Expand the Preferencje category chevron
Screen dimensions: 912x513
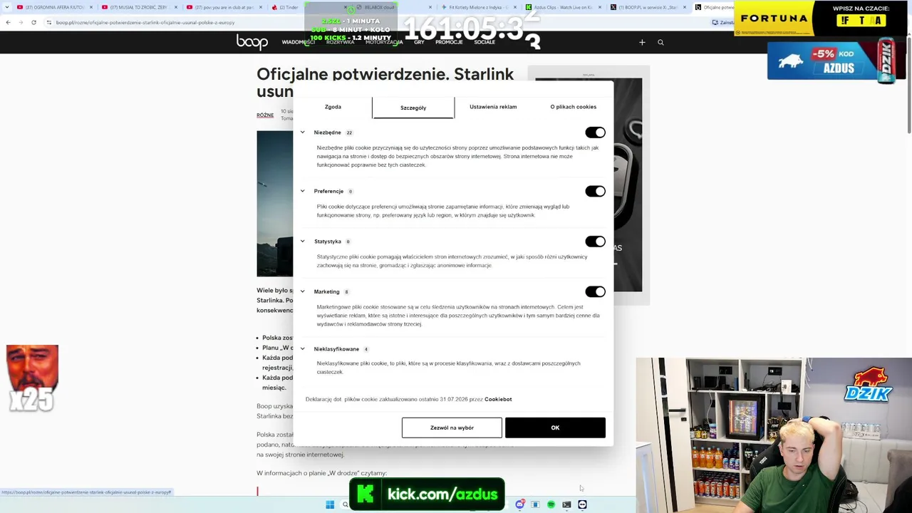[303, 191]
